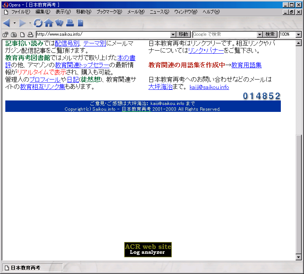This screenshot has width=304, height=274.
Task: Toggle the small document mode icon
Action: 22,35
